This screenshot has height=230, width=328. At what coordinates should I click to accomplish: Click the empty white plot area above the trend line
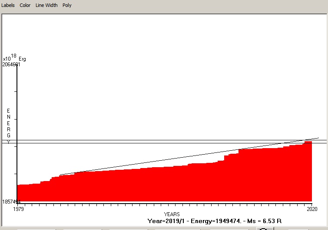[x=152, y=87]
